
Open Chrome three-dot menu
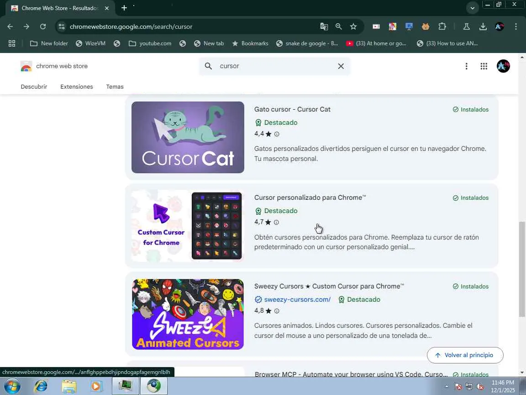pyautogui.click(x=515, y=27)
